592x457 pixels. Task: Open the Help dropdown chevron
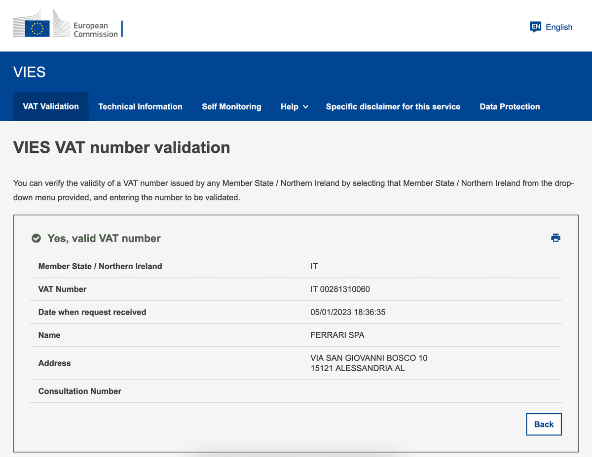tap(305, 107)
